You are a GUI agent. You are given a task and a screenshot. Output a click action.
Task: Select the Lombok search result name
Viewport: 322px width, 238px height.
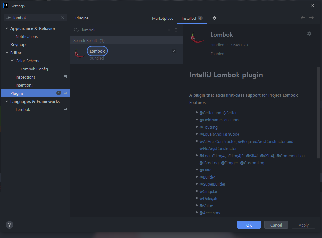[97, 51]
